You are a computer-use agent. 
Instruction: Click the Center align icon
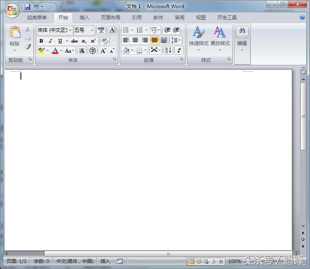pos(135,40)
